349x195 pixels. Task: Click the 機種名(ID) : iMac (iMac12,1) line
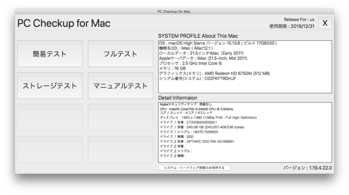[186, 48]
